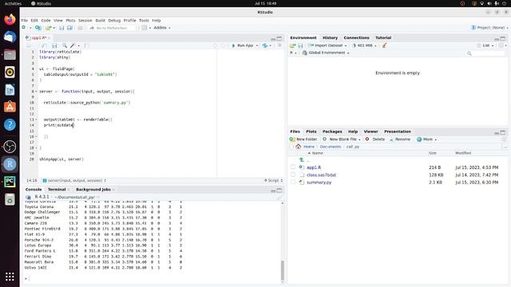Click the Print document icon
Viewport: 511px width, 287px height.
[80, 28]
